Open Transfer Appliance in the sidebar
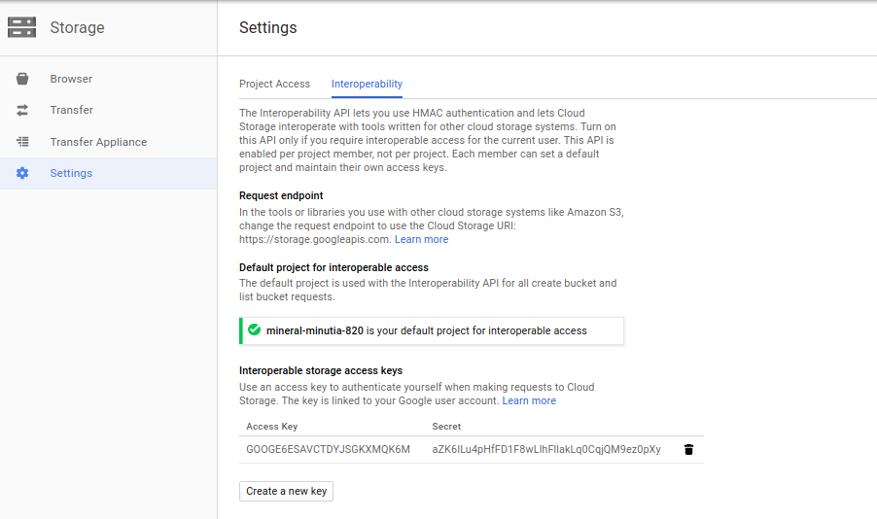The height and width of the screenshot is (519, 877). pos(98,142)
